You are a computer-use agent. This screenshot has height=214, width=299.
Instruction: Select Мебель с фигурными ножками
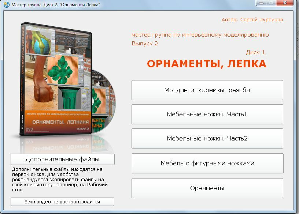(x=208, y=164)
